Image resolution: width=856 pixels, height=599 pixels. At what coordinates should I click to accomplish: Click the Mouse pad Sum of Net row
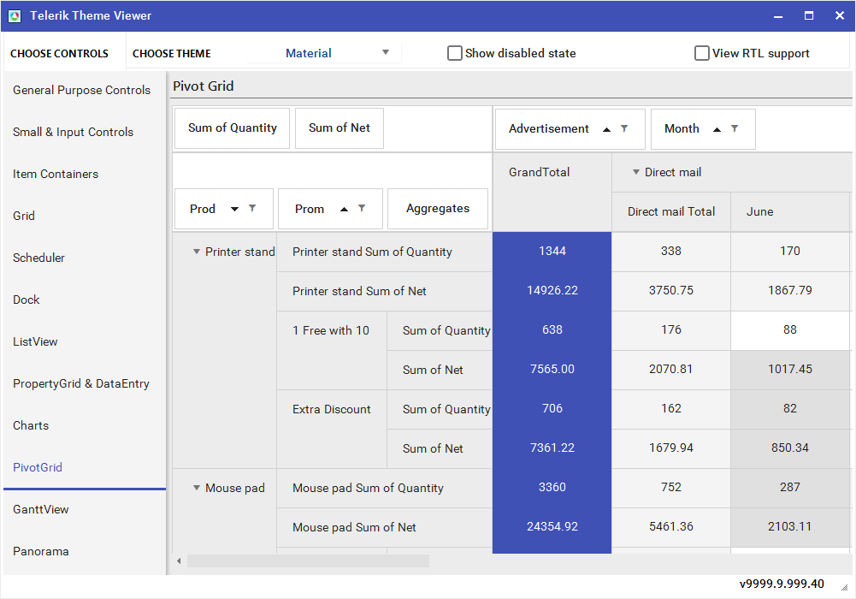click(x=384, y=527)
